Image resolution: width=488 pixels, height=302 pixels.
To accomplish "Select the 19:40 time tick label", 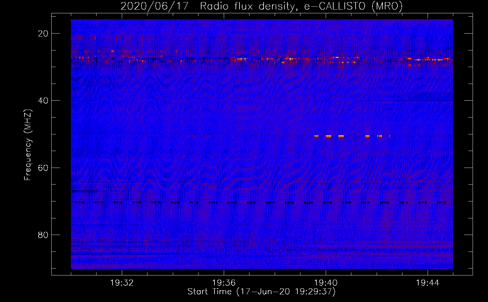I will (x=326, y=283).
